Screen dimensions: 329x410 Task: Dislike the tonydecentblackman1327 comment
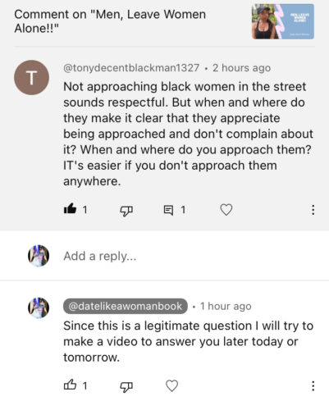point(126,210)
